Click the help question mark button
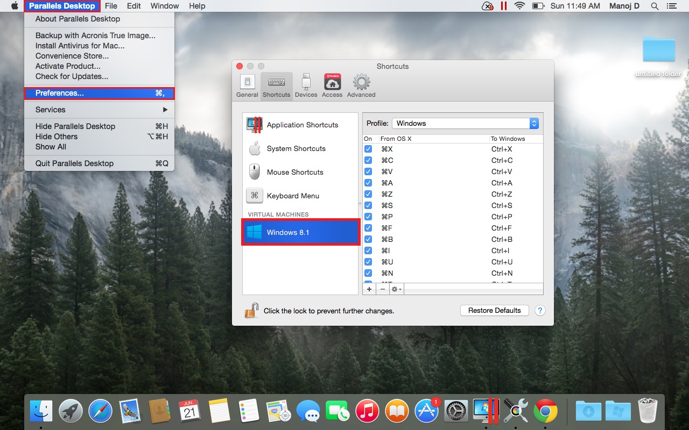The width and height of the screenshot is (689, 430). click(539, 311)
